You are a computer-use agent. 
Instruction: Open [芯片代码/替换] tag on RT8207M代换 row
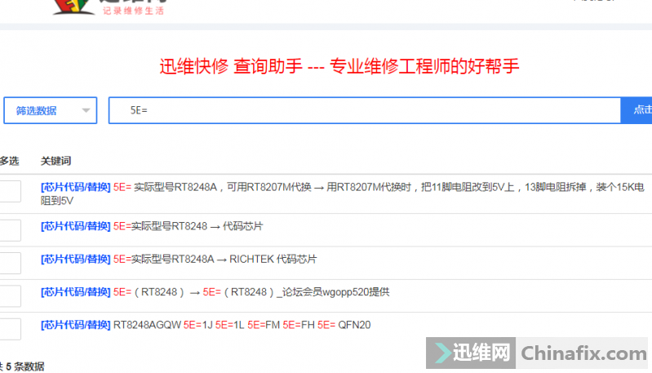76,187
